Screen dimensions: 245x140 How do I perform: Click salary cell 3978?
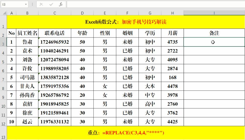173,95
